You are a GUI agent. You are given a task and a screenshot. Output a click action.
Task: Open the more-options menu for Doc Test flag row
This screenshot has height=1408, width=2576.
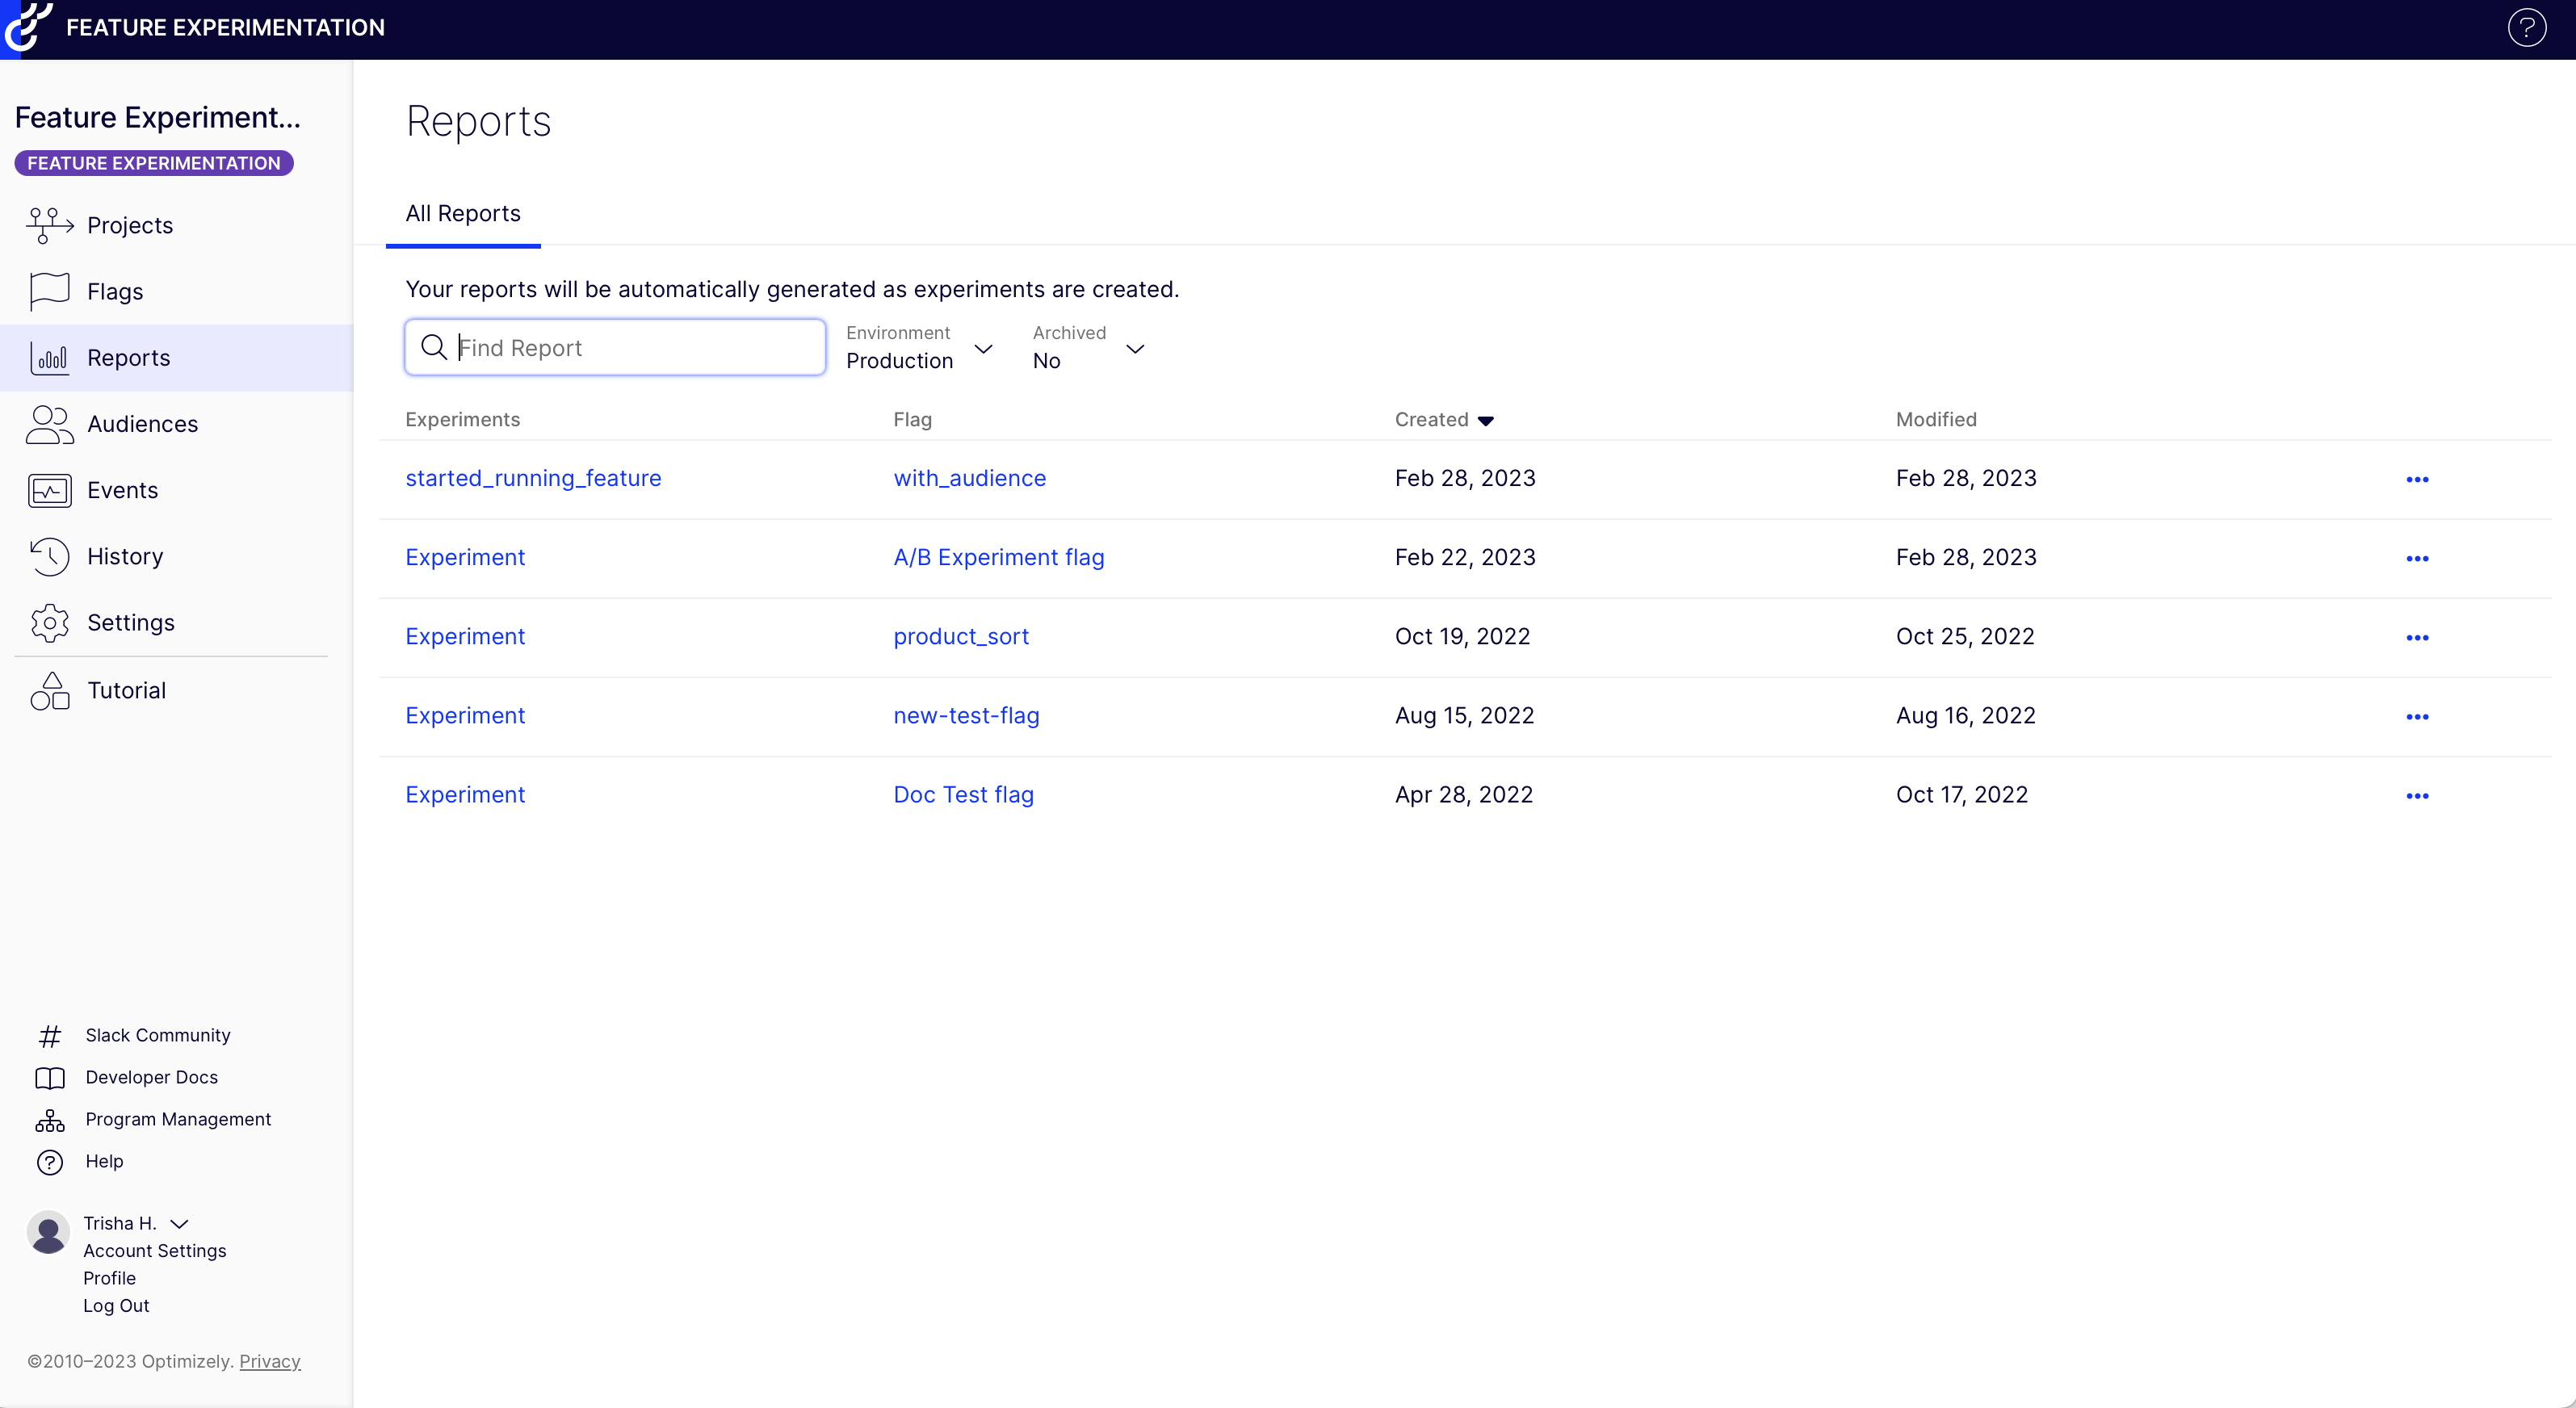2417,796
